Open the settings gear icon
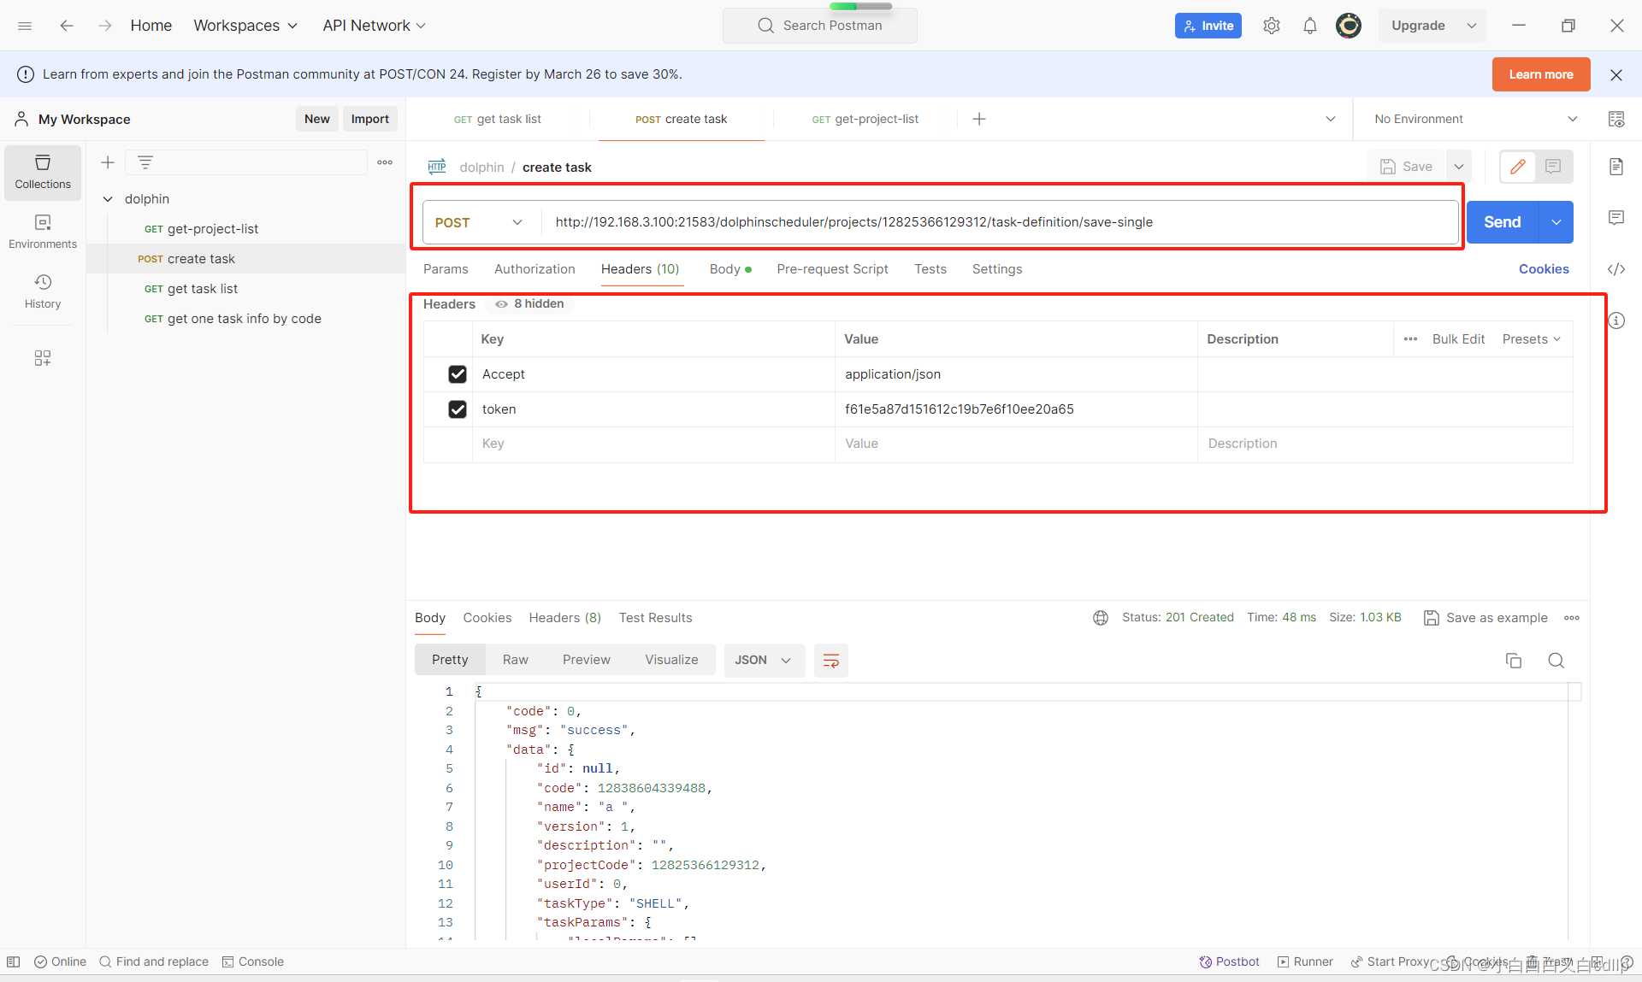 tap(1272, 26)
